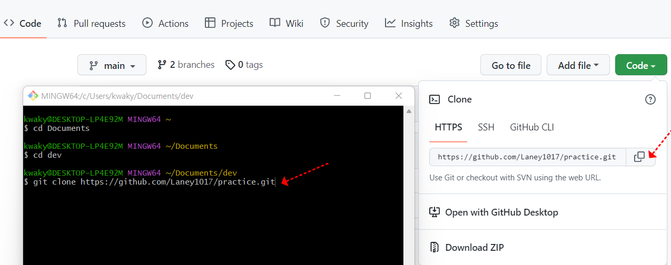671x265 pixels.
Task: Close the MINGW64 terminal window
Action: [399, 96]
